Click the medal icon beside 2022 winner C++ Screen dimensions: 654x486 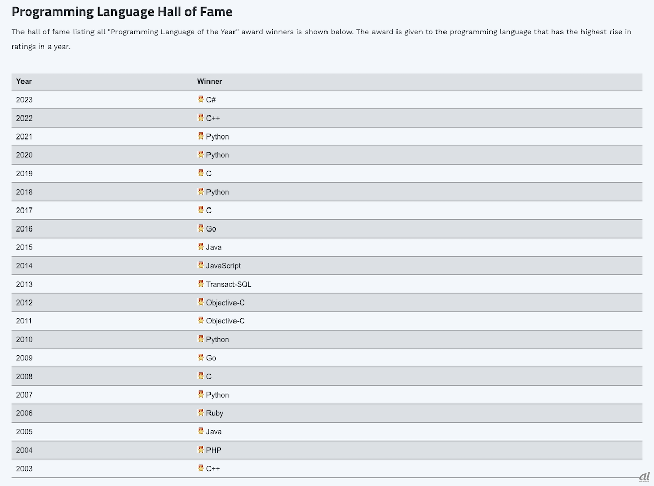pos(201,118)
